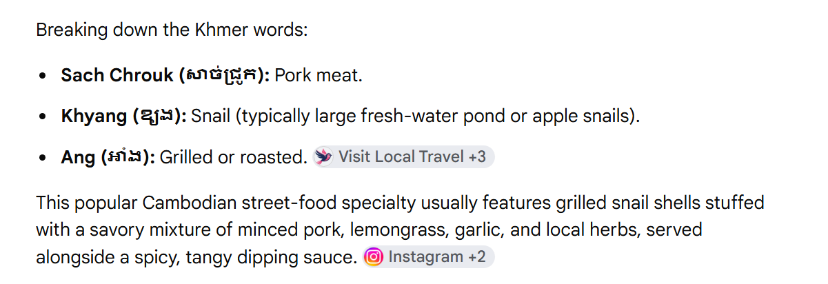Screen dimensions: 828x284
Task: Click the bullet point before Ang
Action: [43, 159]
